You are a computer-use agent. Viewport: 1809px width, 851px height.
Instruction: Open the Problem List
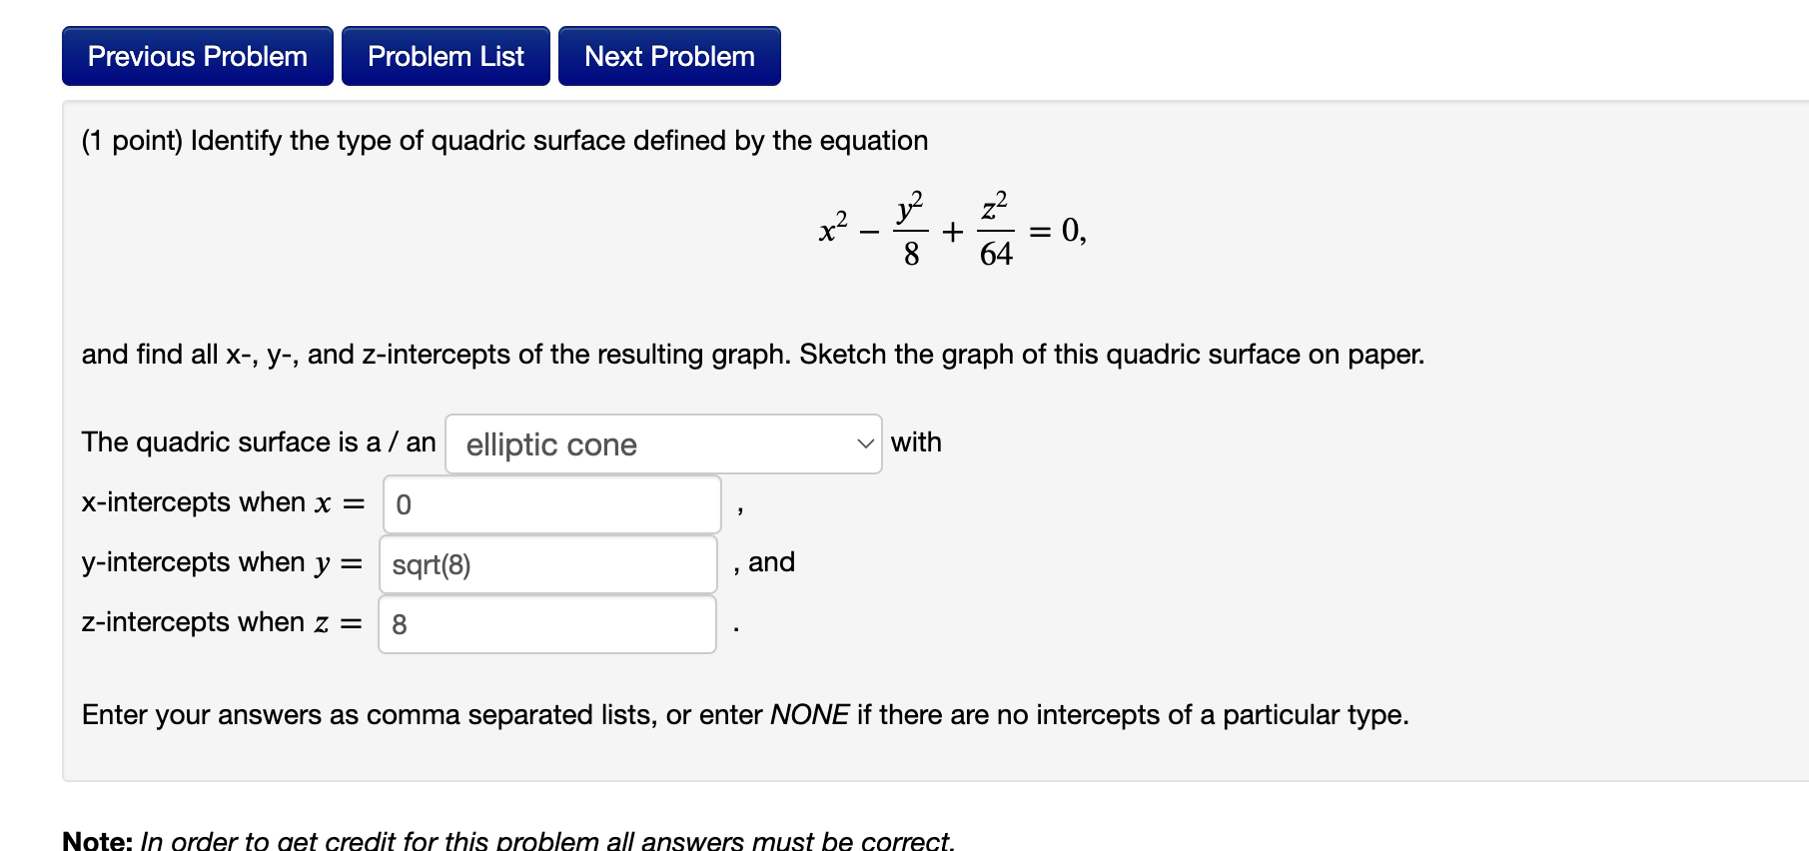pyautogui.click(x=446, y=57)
